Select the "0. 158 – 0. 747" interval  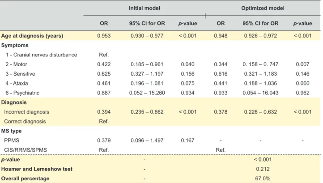click(260, 64)
